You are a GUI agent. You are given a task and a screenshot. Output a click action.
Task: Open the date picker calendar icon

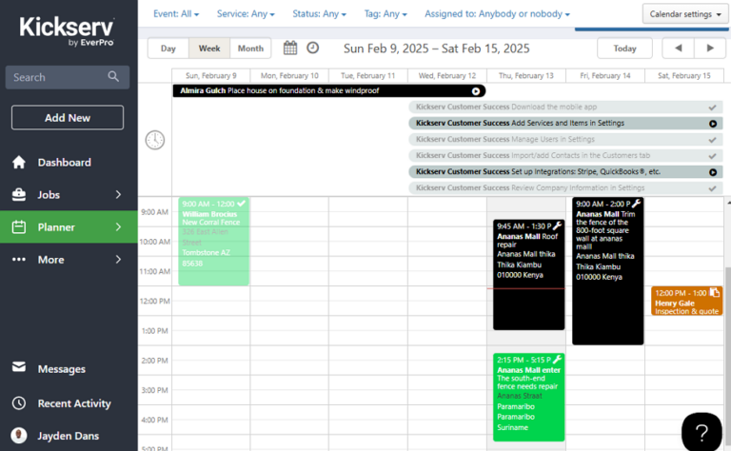pyautogui.click(x=290, y=48)
